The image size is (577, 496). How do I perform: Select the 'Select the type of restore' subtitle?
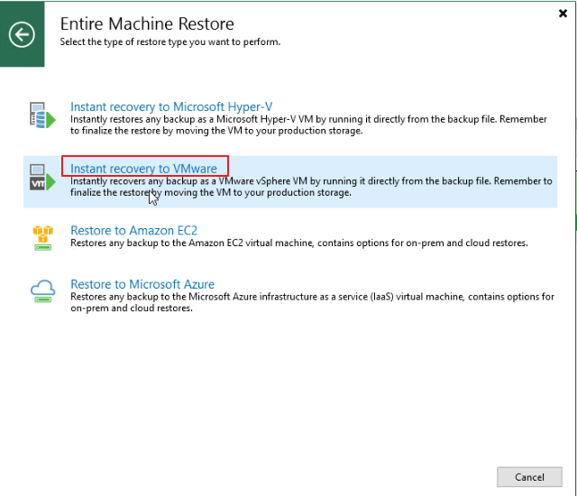[170, 42]
